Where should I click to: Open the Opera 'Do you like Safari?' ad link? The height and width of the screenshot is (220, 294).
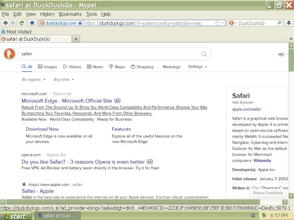click(x=83, y=162)
